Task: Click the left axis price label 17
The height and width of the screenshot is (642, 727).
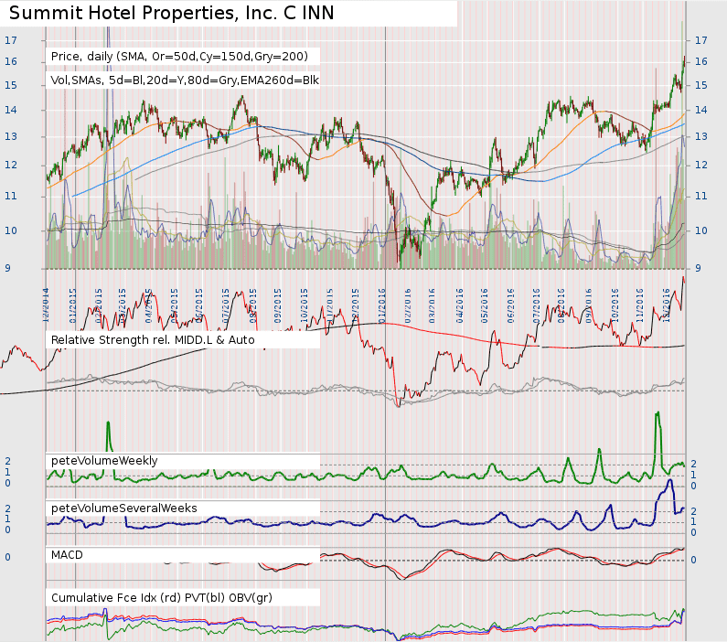Action: pyautogui.click(x=11, y=40)
